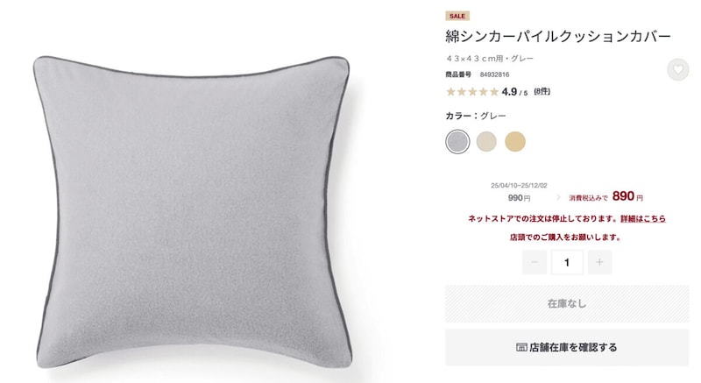Select the gray color swatch
Image resolution: width=701 pixels, height=383 pixels.
(457, 142)
